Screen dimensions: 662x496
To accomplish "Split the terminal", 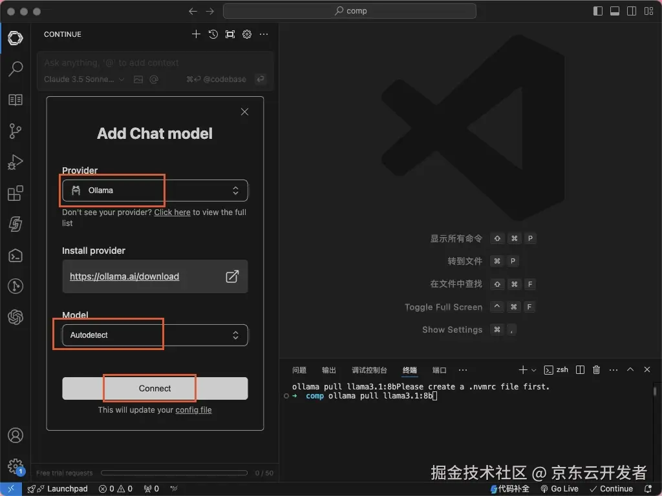I will coord(580,370).
